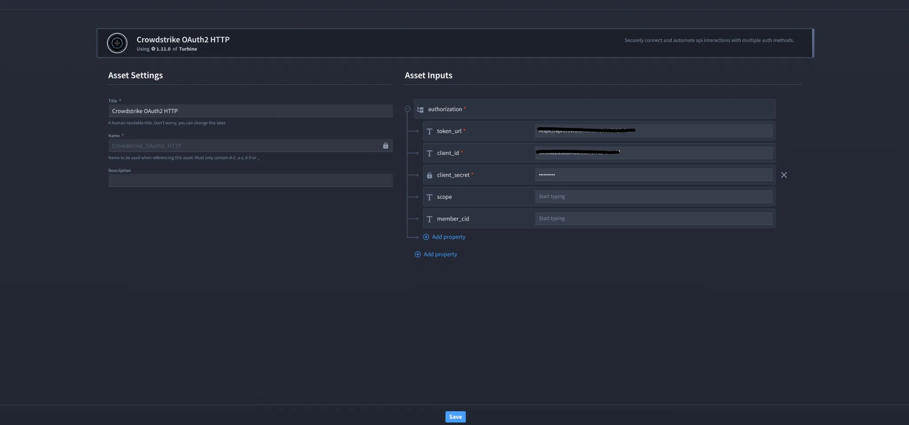The image size is (909, 425).
Task: Collapse the authorization property group
Action: point(407,109)
